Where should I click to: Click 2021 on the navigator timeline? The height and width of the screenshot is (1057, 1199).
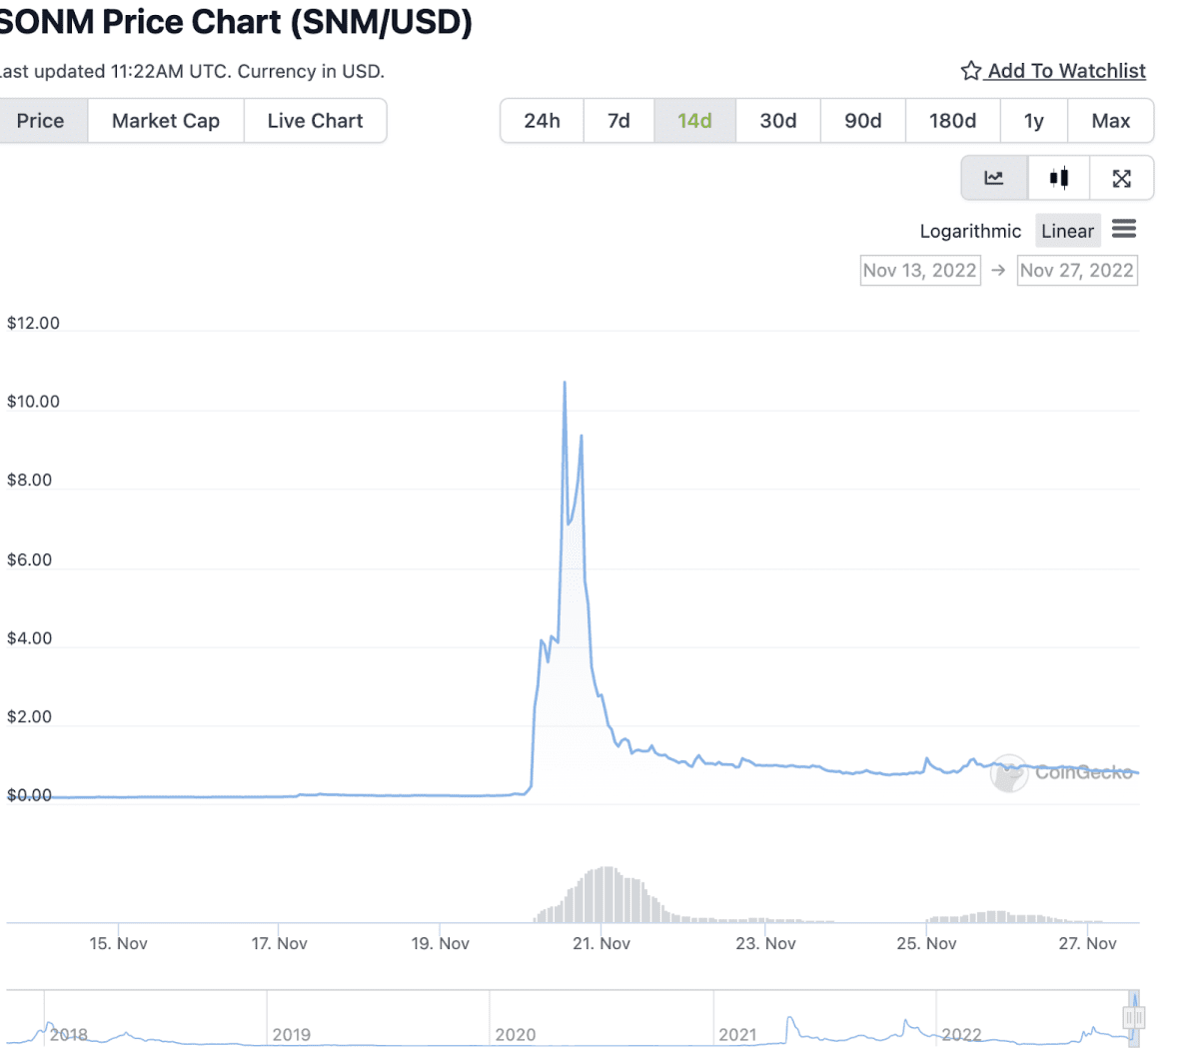(737, 1035)
